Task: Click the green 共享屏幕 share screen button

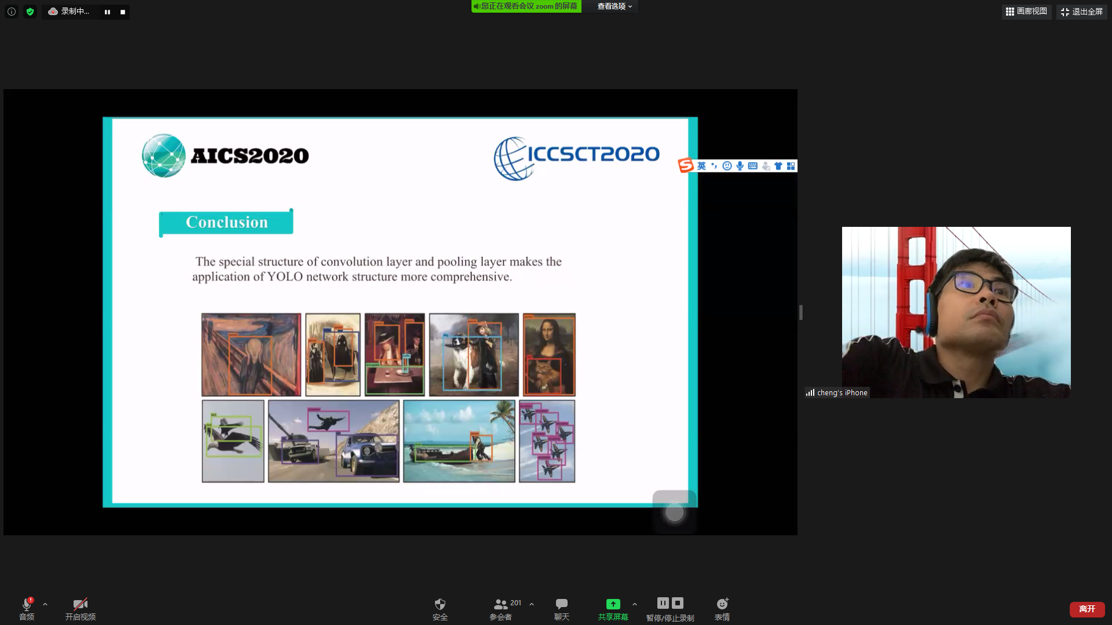Action: (613, 609)
